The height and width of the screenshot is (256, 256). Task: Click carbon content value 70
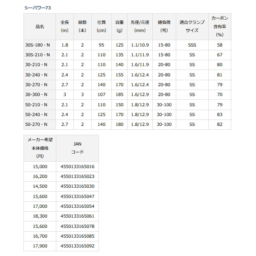(220, 95)
